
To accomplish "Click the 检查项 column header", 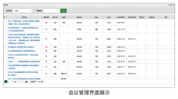I will point(64,17).
